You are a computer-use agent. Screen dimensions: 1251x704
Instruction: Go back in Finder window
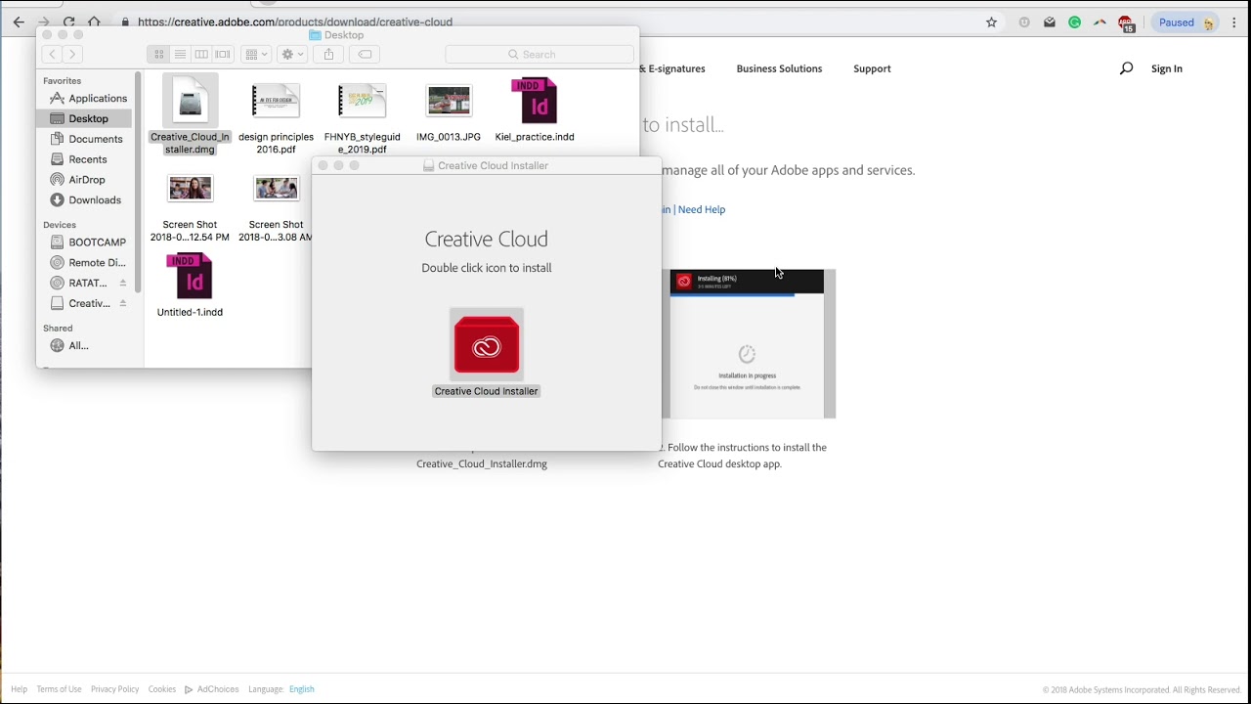pyautogui.click(x=53, y=55)
